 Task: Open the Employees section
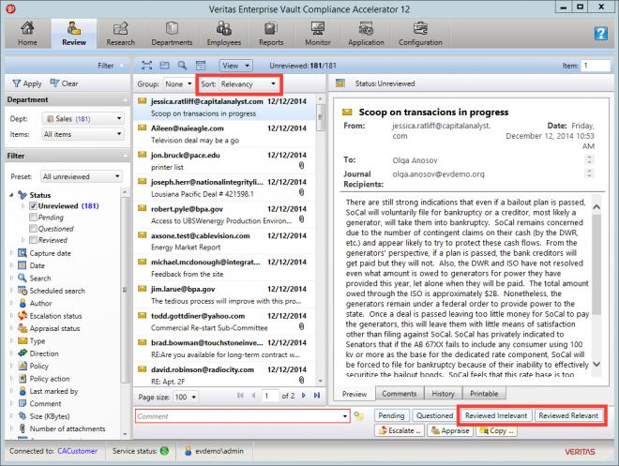(x=224, y=34)
